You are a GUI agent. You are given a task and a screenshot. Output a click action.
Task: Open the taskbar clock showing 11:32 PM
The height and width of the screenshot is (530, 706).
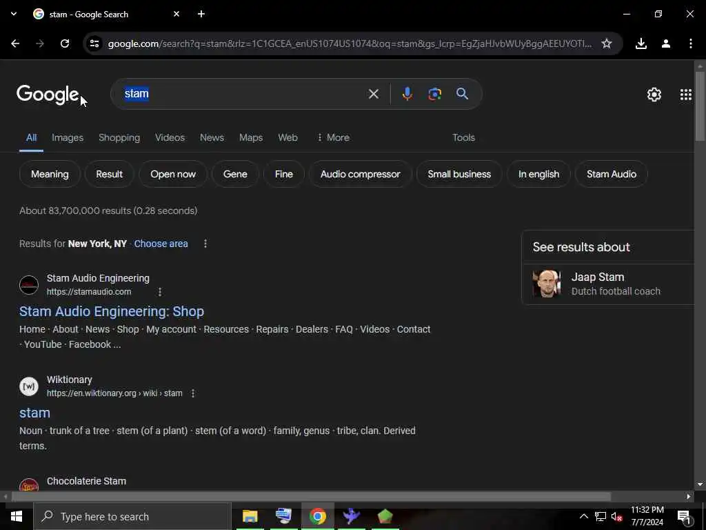click(x=647, y=516)
